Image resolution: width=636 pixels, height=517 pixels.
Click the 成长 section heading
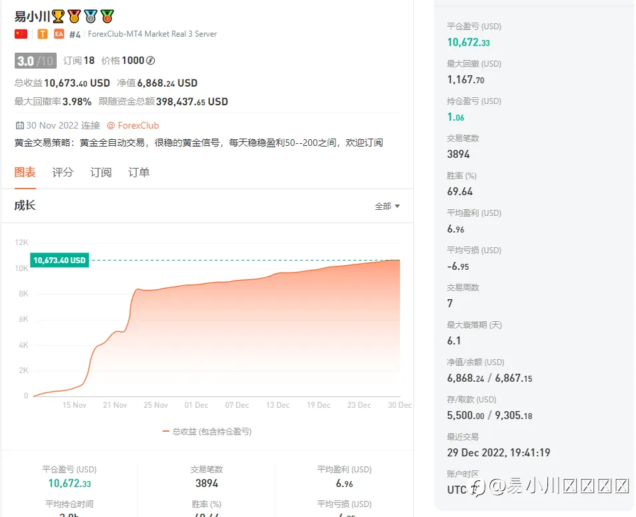pyautogui.click(x=25, y=206)
